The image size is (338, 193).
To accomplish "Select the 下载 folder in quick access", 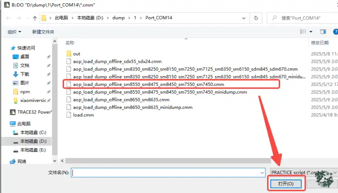I will click(x=24, y=74).
